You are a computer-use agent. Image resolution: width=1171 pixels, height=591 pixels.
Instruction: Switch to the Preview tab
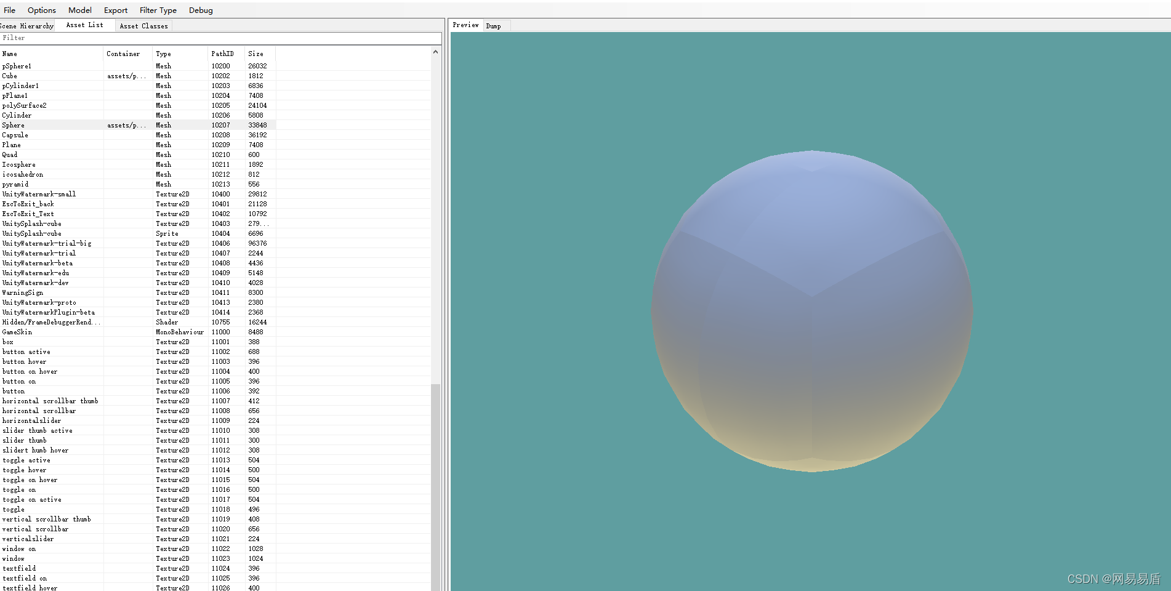[x=465, y=25]
